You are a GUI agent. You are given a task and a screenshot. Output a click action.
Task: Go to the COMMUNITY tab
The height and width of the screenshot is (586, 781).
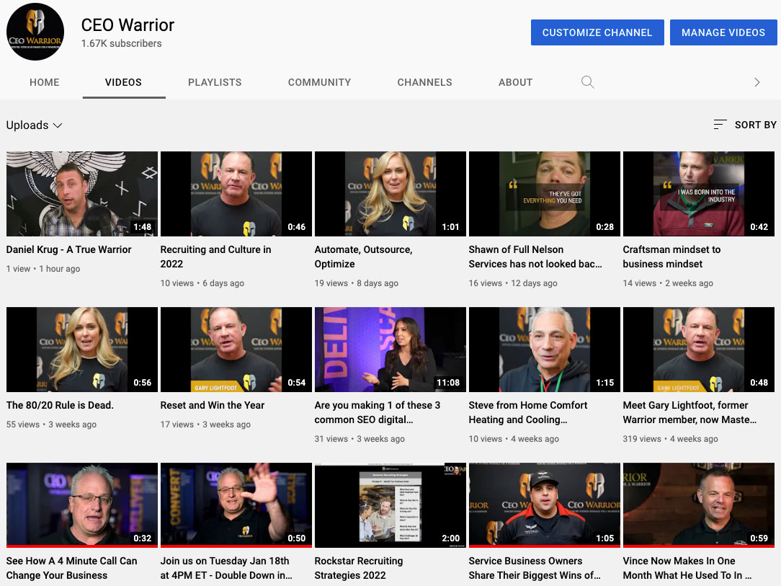click(319, 82)
